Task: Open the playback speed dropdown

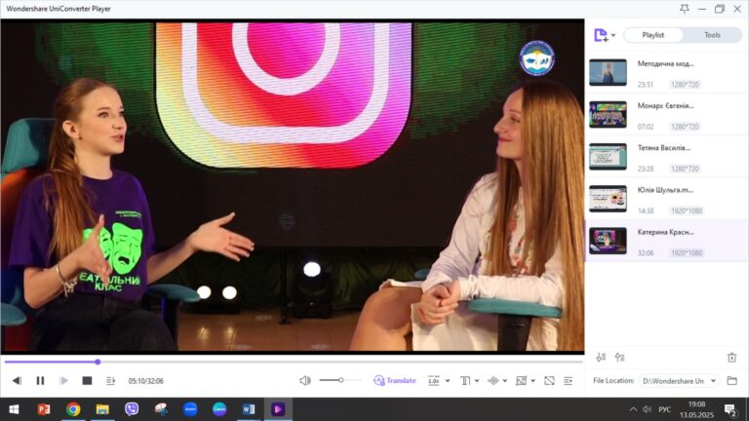Action: coord(437,381)
